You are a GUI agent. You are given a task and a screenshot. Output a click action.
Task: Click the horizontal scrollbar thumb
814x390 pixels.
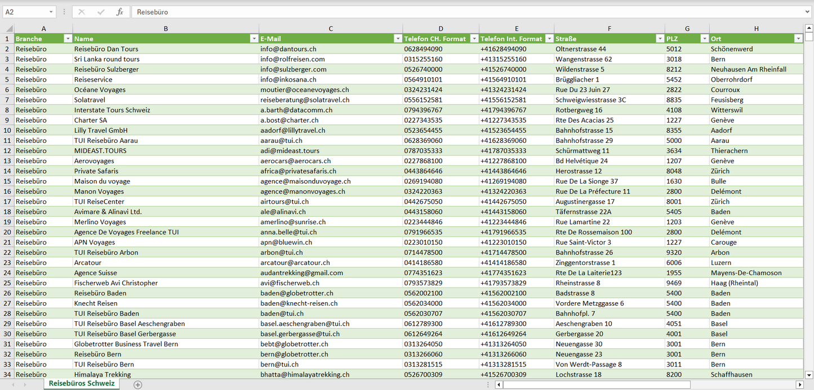596,384
